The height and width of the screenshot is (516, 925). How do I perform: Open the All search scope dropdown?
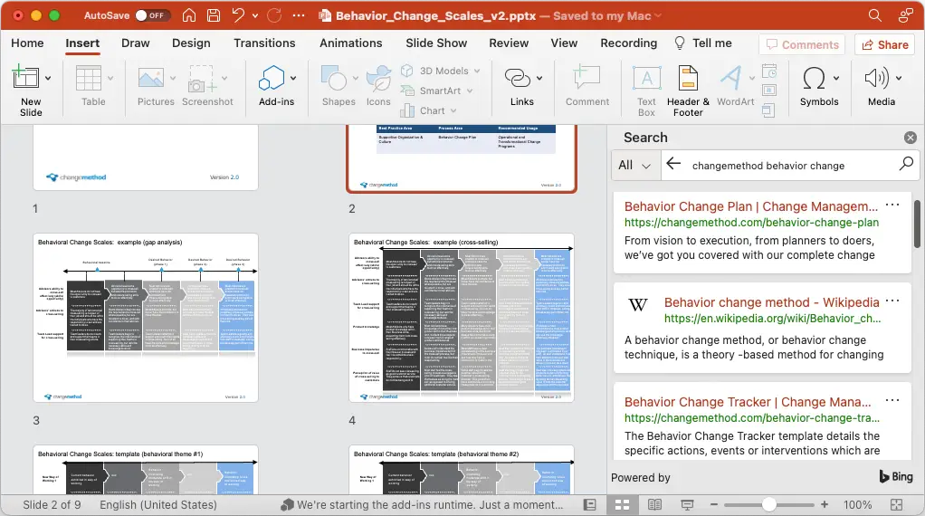click(x=634, y=166)
